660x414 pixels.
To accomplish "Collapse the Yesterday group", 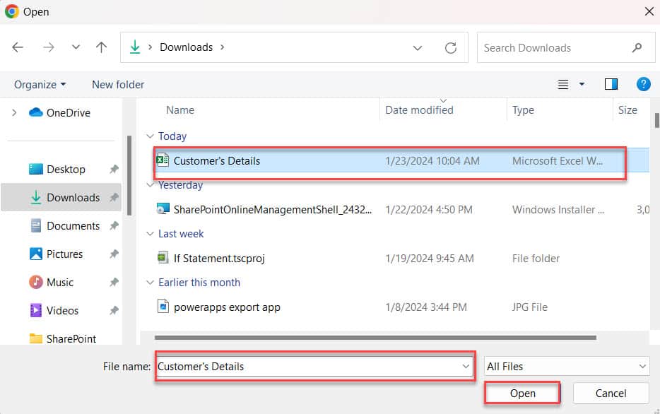I will click(x=150, y=185).
